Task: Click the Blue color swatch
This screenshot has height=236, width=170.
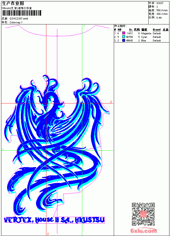Action: pos(124,40)
